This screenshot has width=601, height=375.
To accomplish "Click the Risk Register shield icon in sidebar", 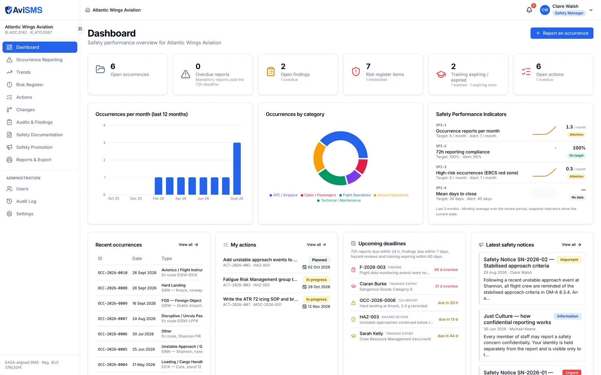I will [9, 85].
